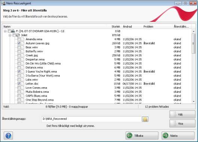Click återställd status for Letter.doc
The height and width of the screenshot is (142, 198).
(x=149, y=84)
